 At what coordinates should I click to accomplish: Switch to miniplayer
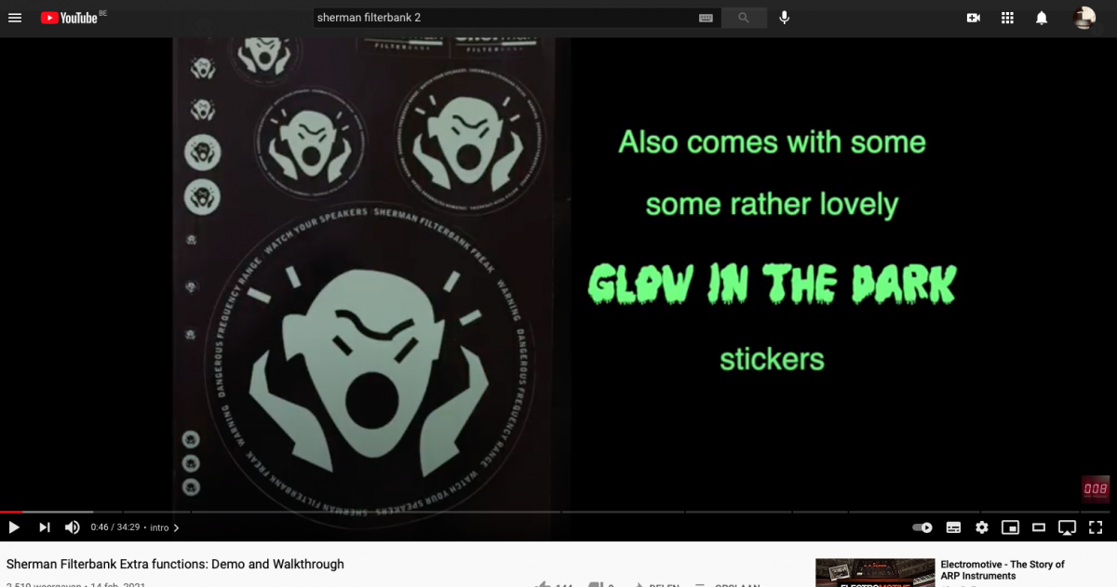click(x=1010, y=527)
